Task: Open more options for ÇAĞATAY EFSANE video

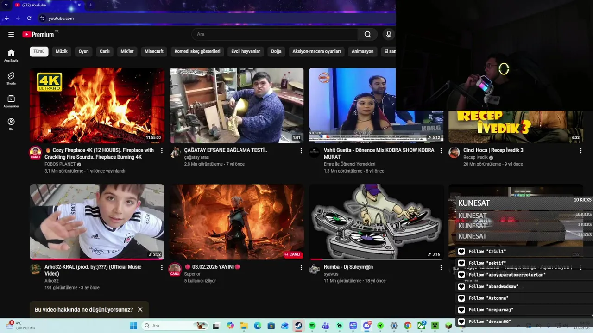Action: tap(301, 151)
